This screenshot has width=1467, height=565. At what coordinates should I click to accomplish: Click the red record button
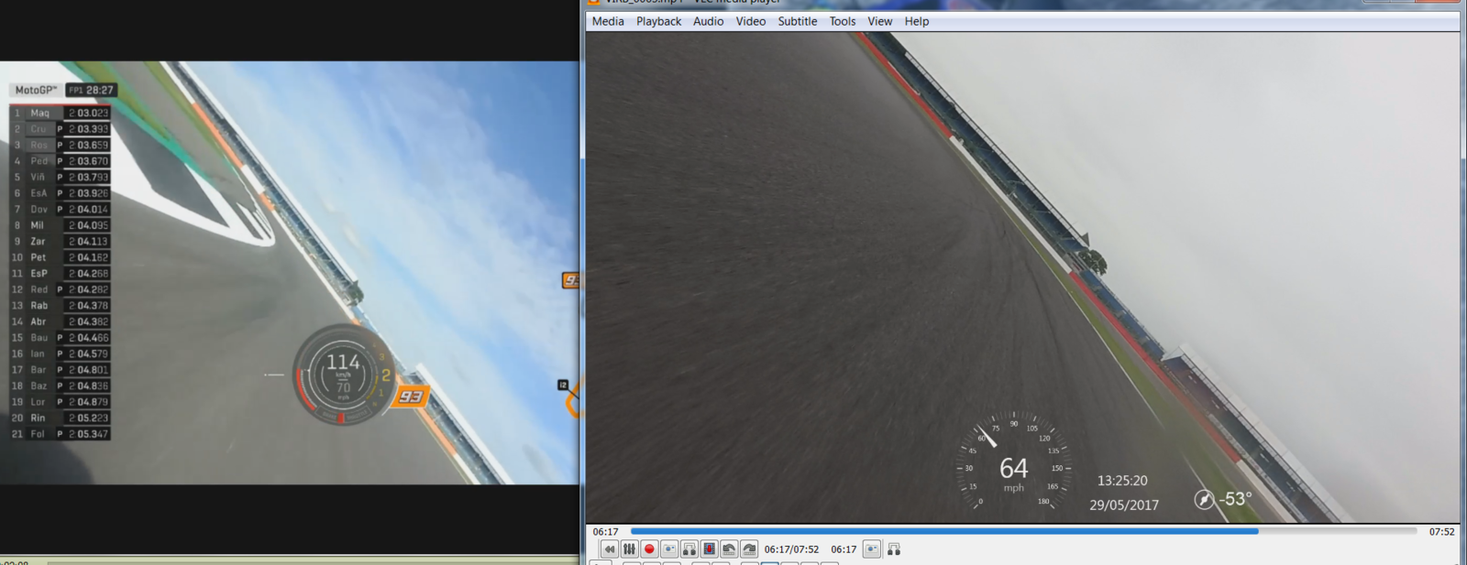click(649, 549)
